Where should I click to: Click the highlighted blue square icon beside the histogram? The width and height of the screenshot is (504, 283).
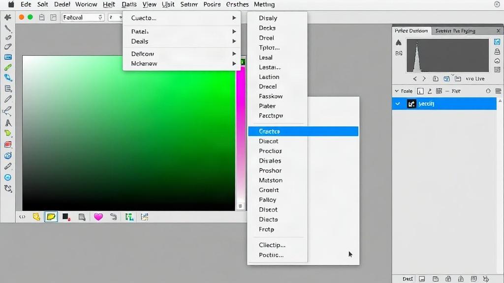point(497,42)
